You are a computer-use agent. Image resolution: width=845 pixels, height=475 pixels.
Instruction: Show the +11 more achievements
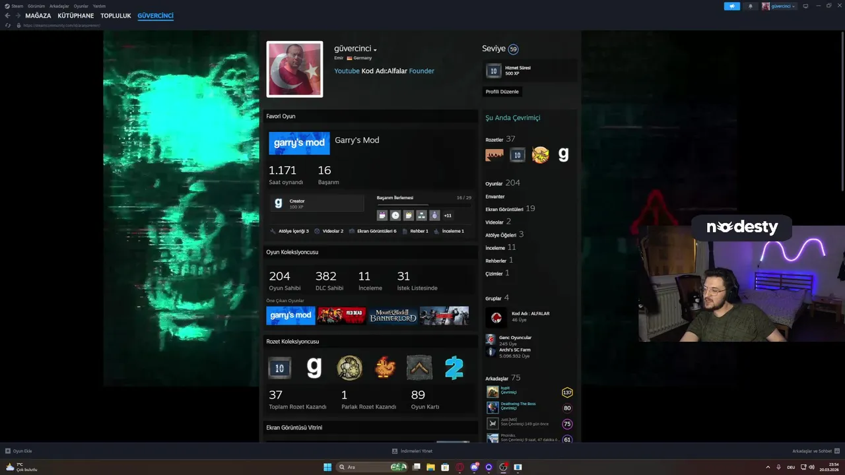coord(448,215)
